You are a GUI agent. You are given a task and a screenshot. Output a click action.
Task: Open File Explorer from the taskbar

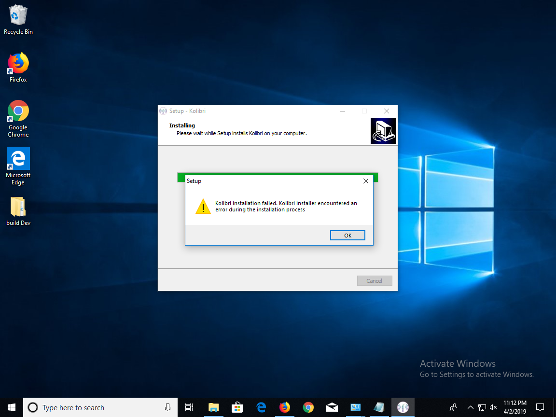[213, 408]
